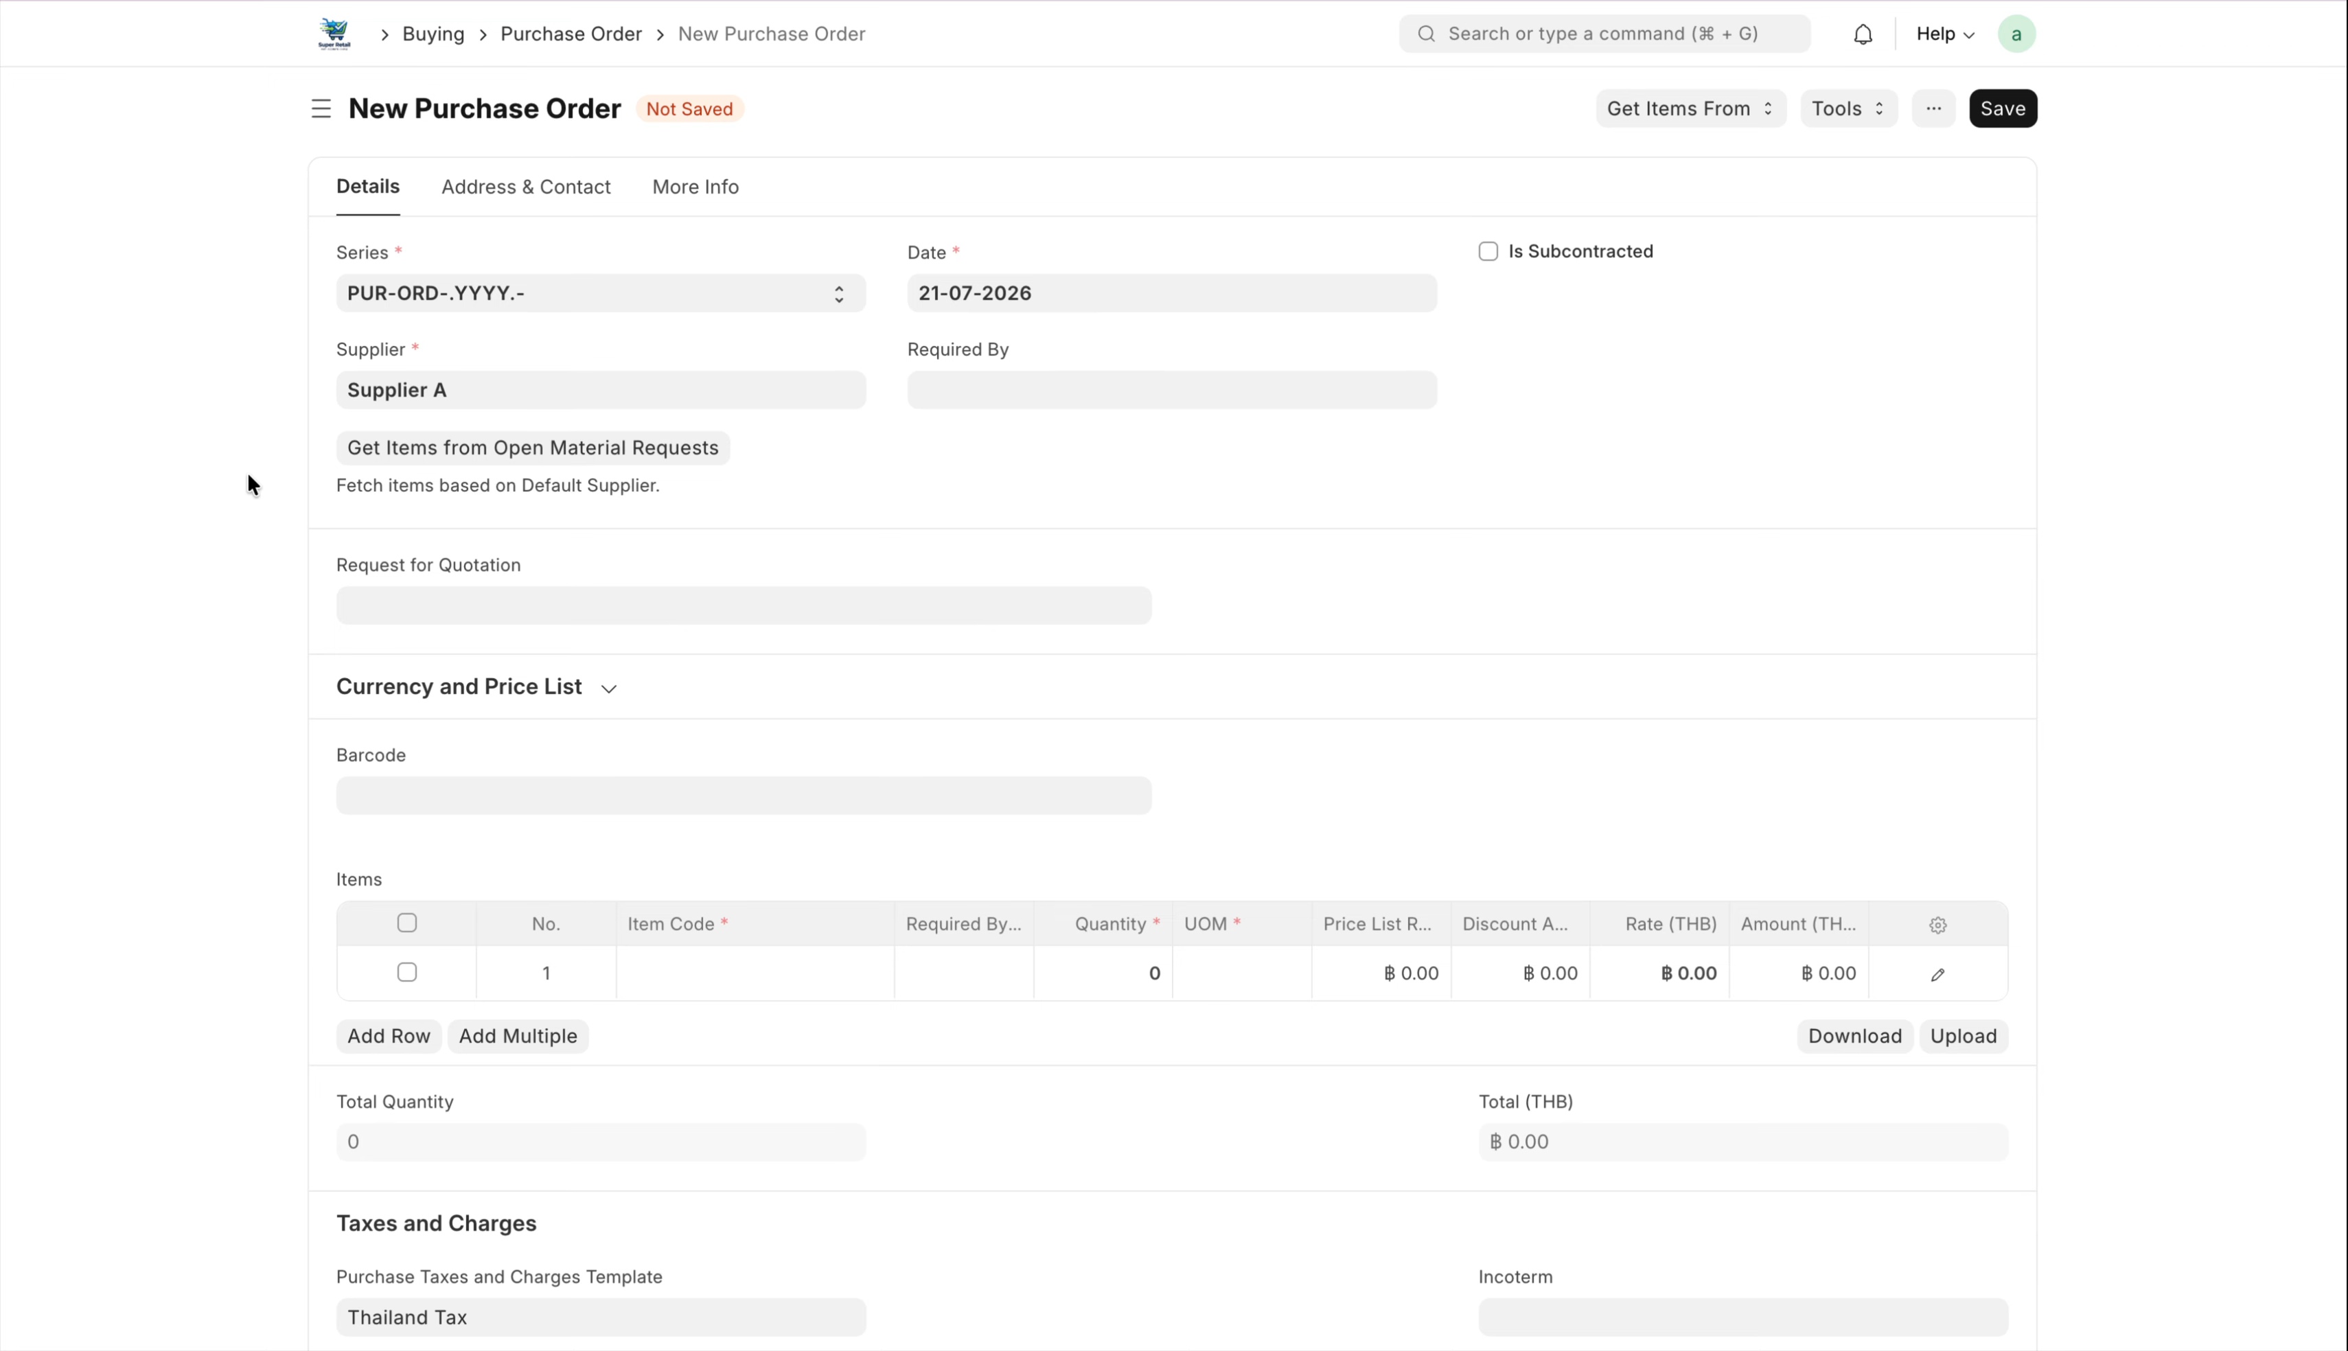Click Item Code cell in row 1
The width and height of the screenshot is (2348, 1351).
pyautogui.click(x=755, y=973)
